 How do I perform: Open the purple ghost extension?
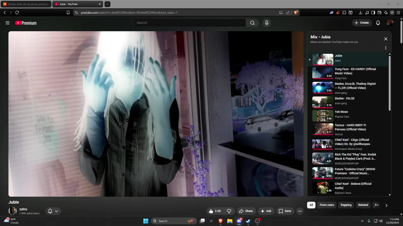click(332, 13)
